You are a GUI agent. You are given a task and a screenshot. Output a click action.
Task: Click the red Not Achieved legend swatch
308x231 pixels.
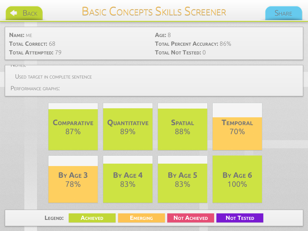tap(190, 218)
